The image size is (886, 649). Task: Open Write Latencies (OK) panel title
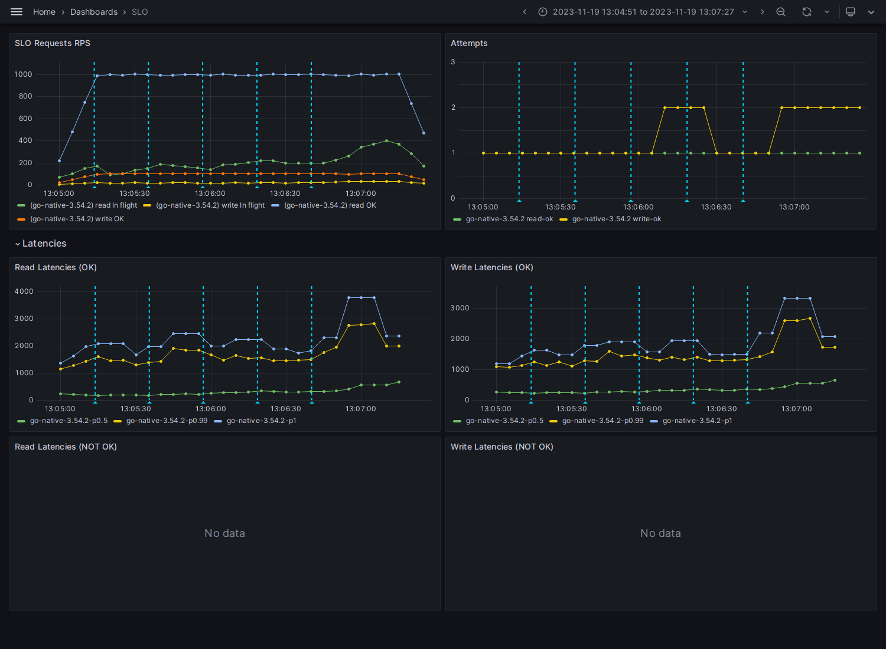coord(492,267)
